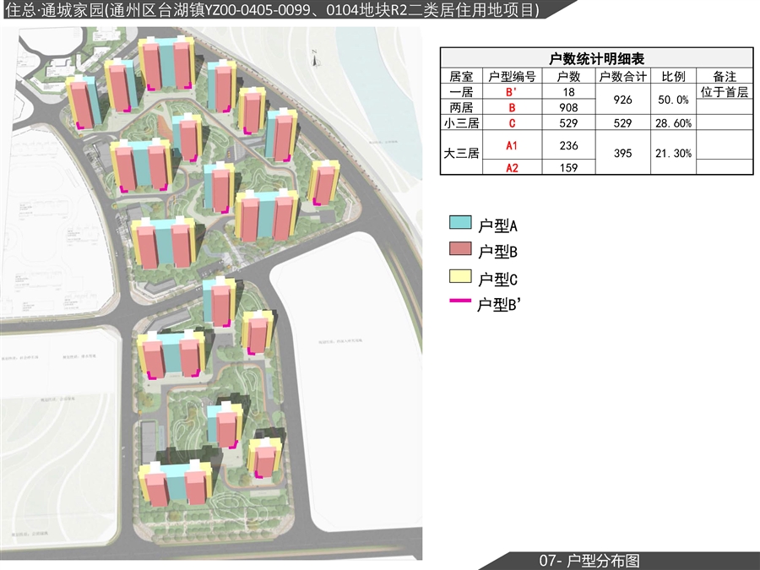Select the 一居 row label cell
Viewport: 760px width, 570px height.
[x=461, y=91]
